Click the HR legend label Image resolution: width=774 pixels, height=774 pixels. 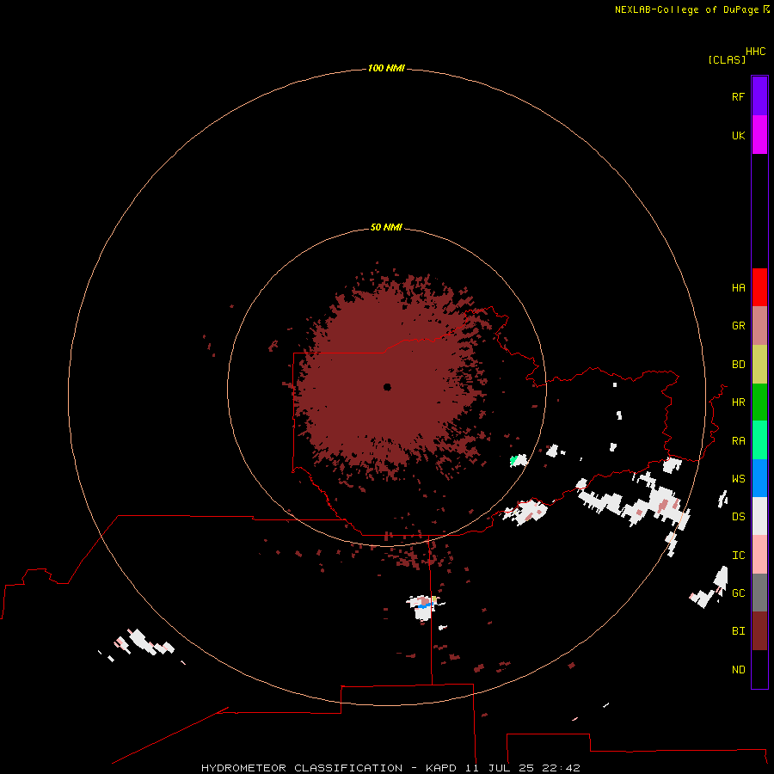[738, 402]
